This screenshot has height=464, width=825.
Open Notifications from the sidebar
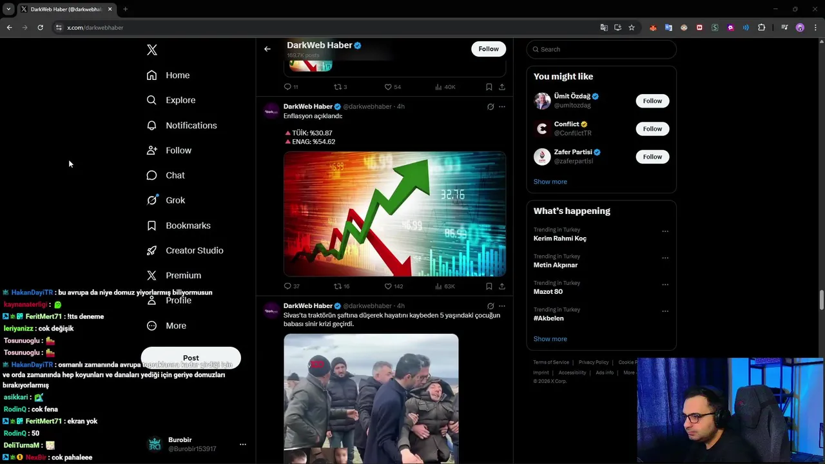[181, 125]
